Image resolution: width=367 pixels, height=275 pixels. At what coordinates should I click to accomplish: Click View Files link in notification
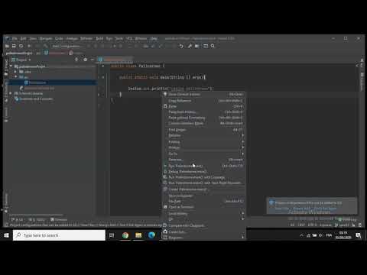tap(282, 209)
